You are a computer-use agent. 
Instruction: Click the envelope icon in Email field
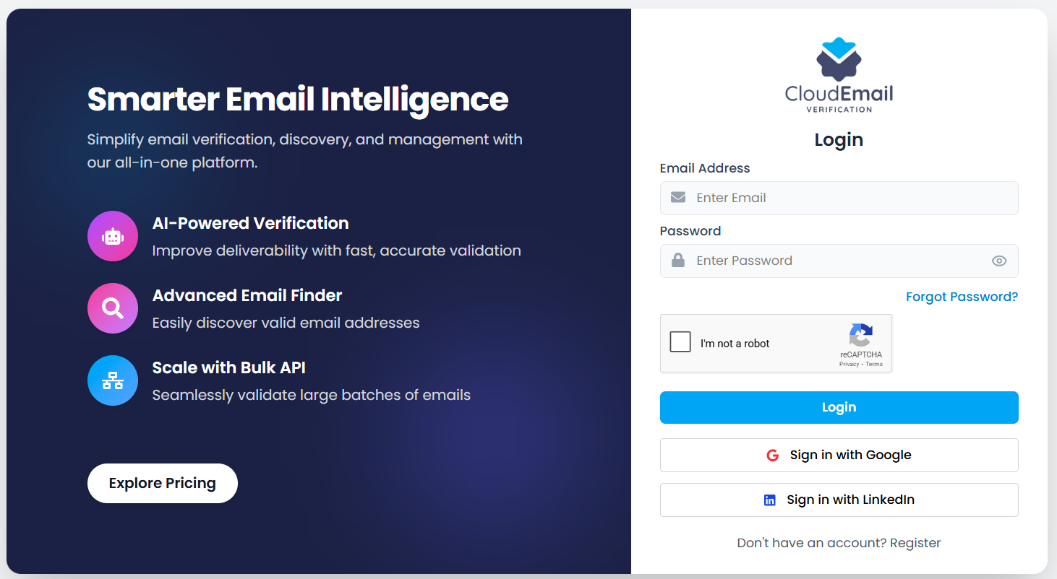point(678,197)
